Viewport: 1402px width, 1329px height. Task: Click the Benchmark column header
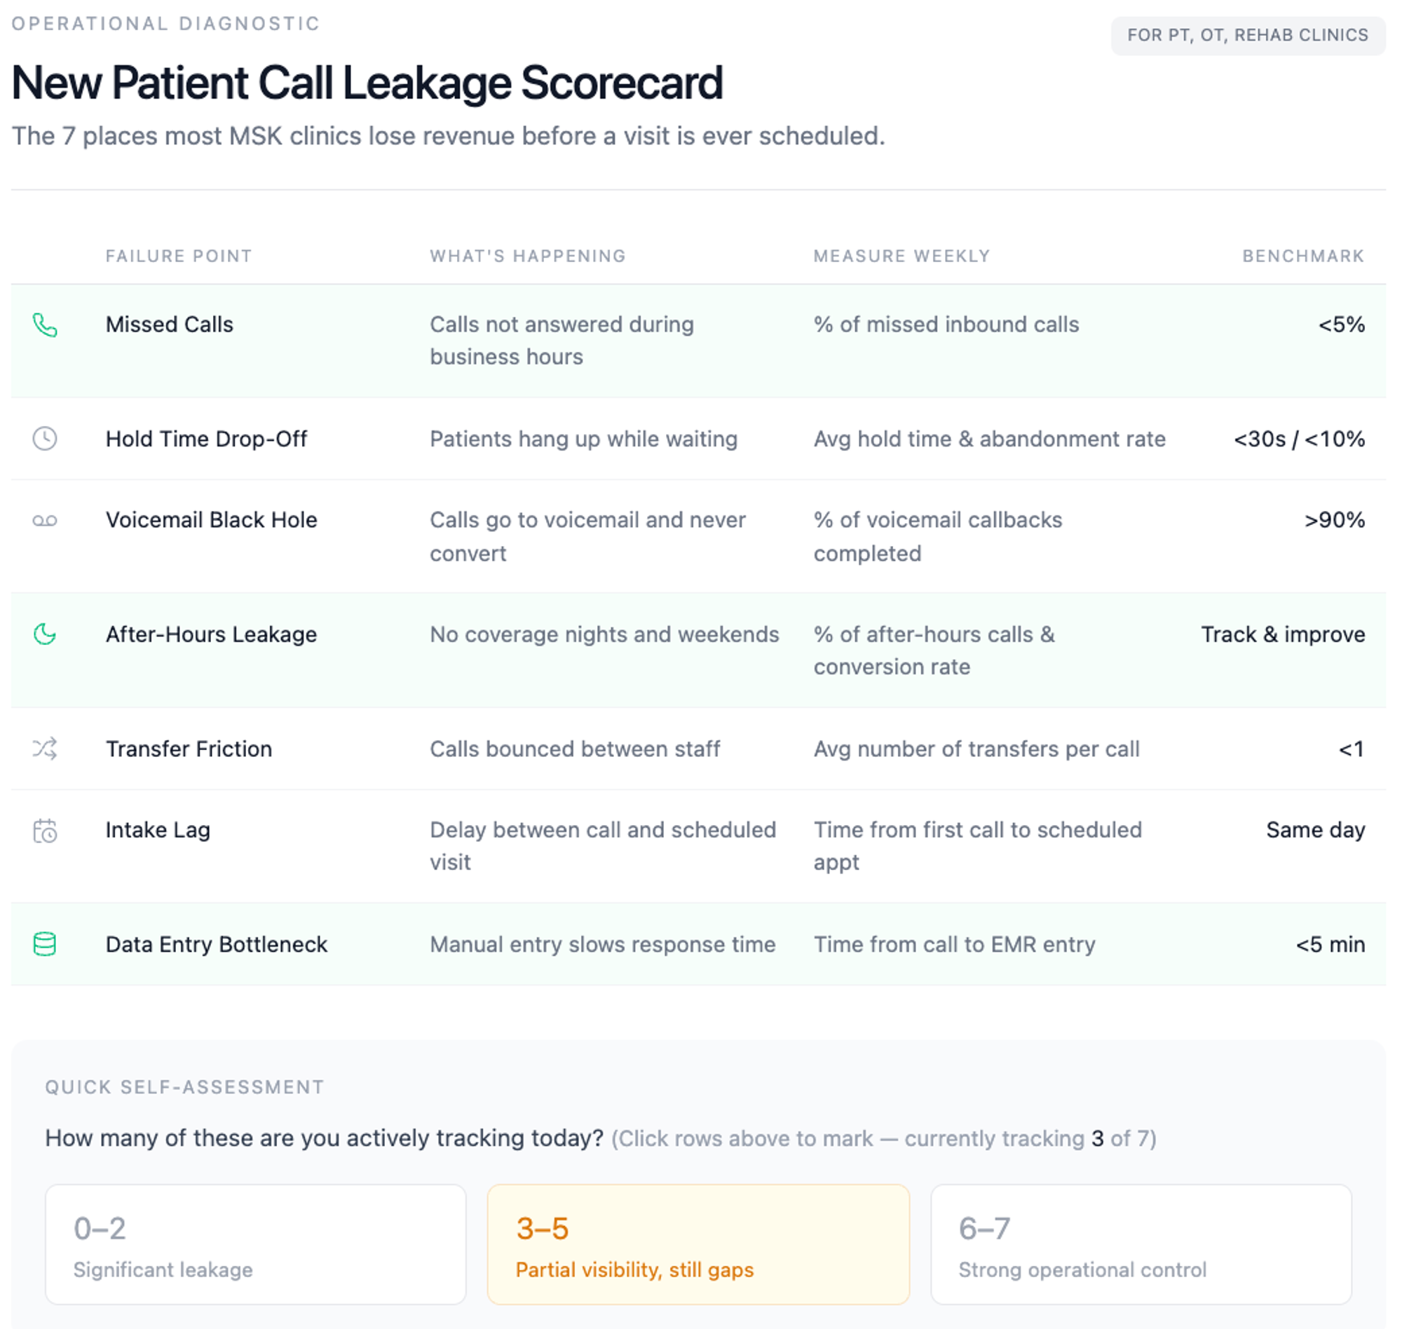(x=1304, y=257)
